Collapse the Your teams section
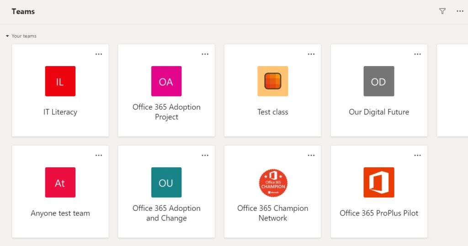 pos(7,36)
